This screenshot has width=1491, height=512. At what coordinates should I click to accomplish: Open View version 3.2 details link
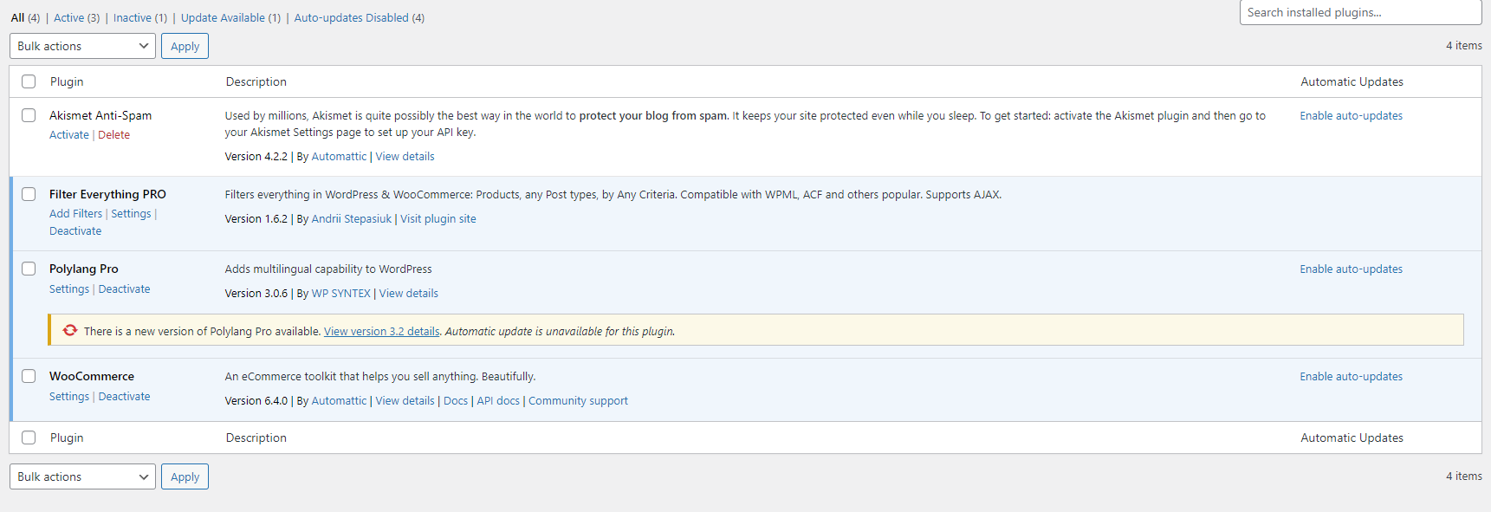pyautogui.click(x=381, y=332)
